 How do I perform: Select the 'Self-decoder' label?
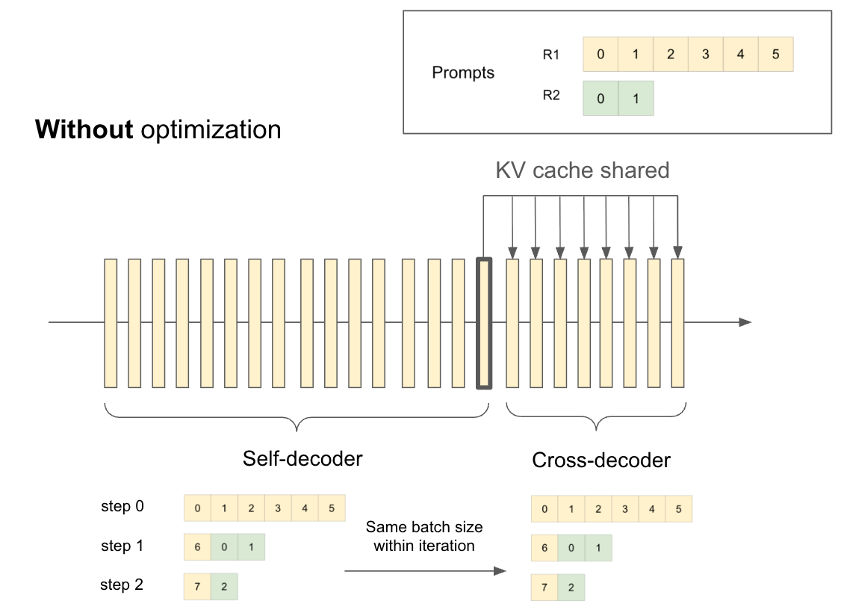[x=302, y=458]
